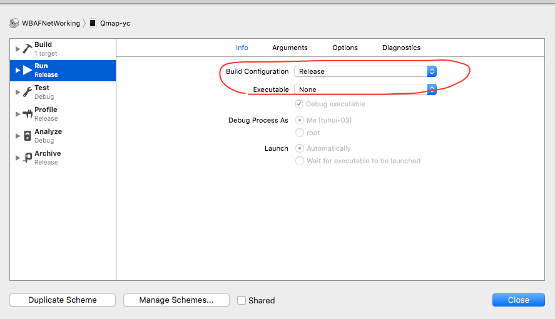Image resolution: width=555 pixels, height=319 pixels.
Task: Click the WBAFNetWorking project icon
Action: [14, 23]
